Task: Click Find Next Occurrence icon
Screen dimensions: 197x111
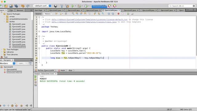Action: 81,14
